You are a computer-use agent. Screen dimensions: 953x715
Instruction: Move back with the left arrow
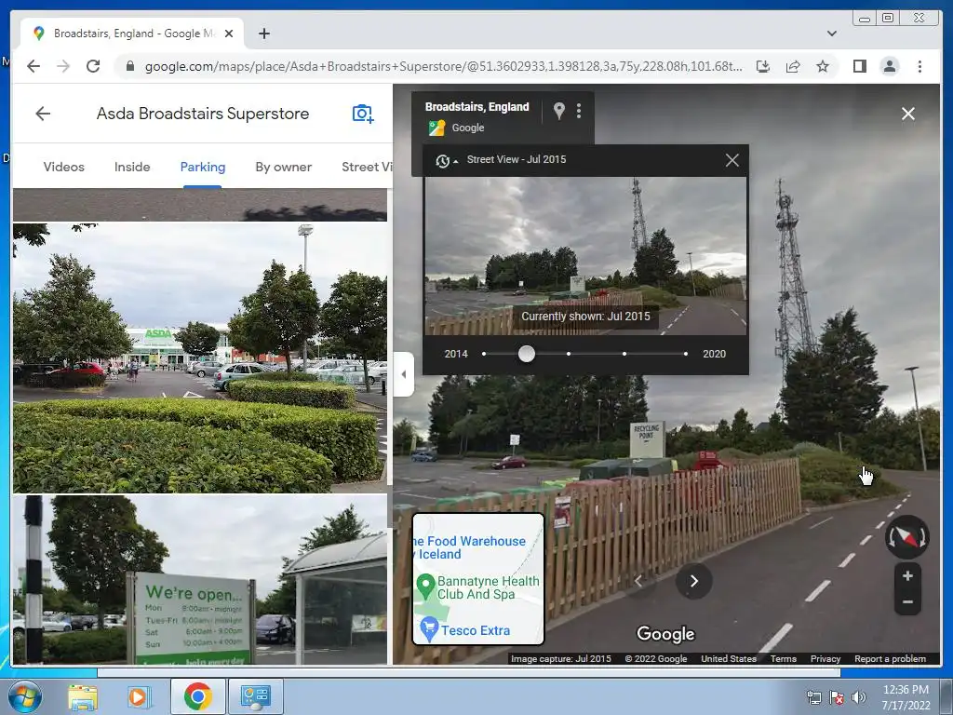coord(638,581)
